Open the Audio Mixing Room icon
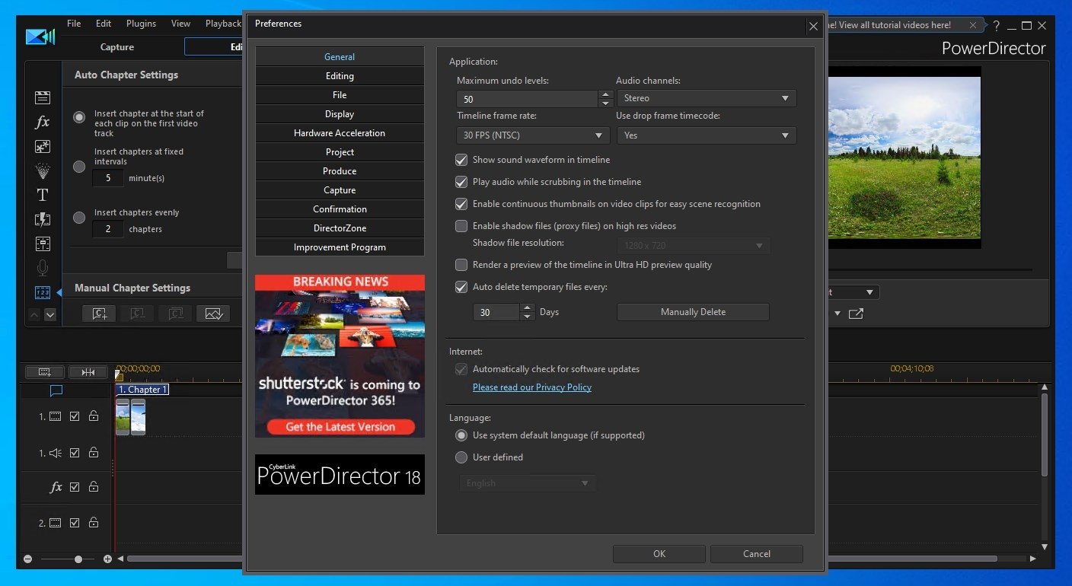 point(43,244)
